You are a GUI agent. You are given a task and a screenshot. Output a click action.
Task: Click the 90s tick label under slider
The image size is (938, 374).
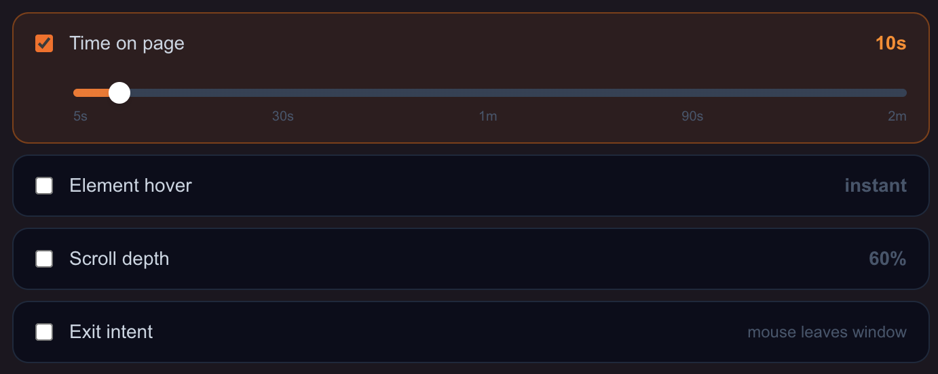(692, 117)
